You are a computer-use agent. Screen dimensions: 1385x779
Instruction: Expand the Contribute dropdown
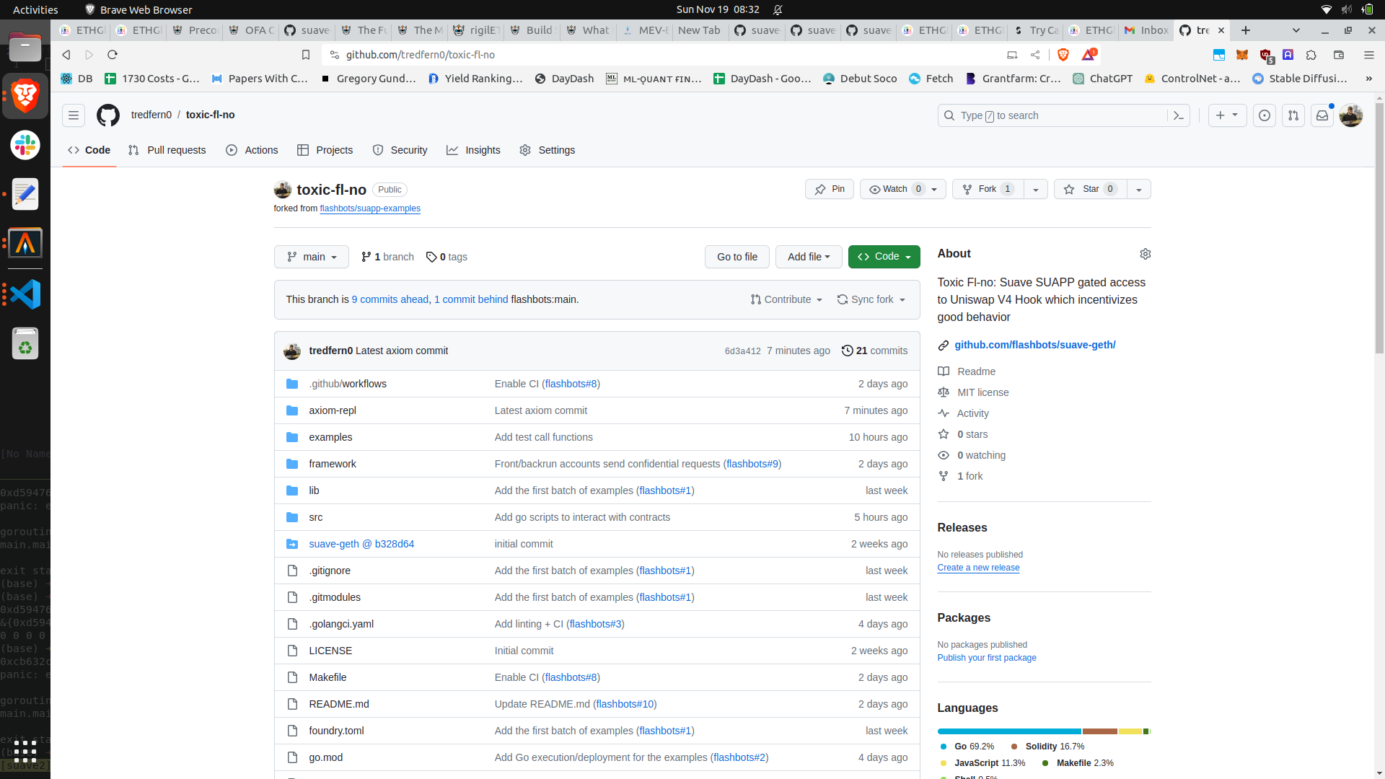pyautogui.click(x=786, y=299)
